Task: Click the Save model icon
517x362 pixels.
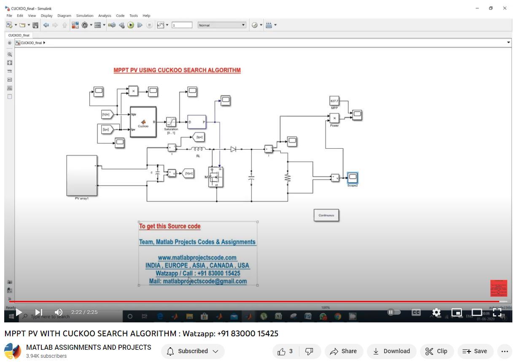Action: [35, 25]
